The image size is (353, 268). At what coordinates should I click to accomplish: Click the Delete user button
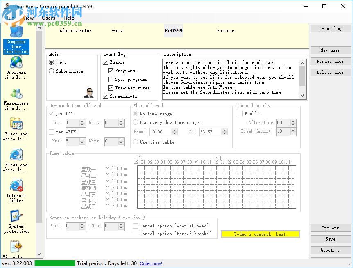330,73
